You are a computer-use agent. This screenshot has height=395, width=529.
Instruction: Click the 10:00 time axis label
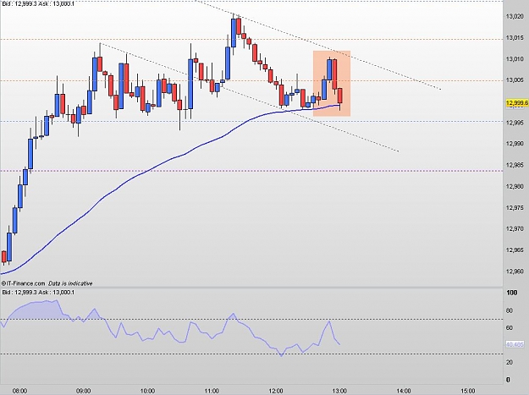[148, 391]
